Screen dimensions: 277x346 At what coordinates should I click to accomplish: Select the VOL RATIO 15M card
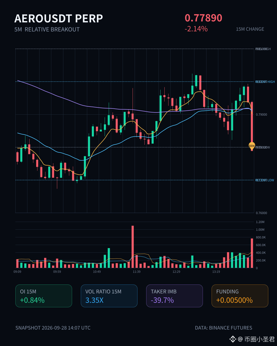[x=109, y=296]
